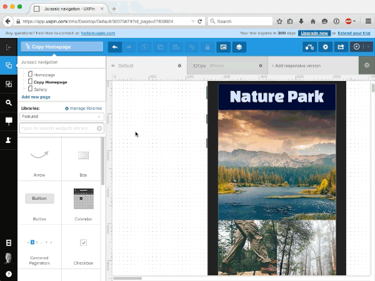Image resolution: width=375 pixels, height=281 pixels.
Task: Open the pages and libraries sidebar icon
Action: tap(9, 66)
